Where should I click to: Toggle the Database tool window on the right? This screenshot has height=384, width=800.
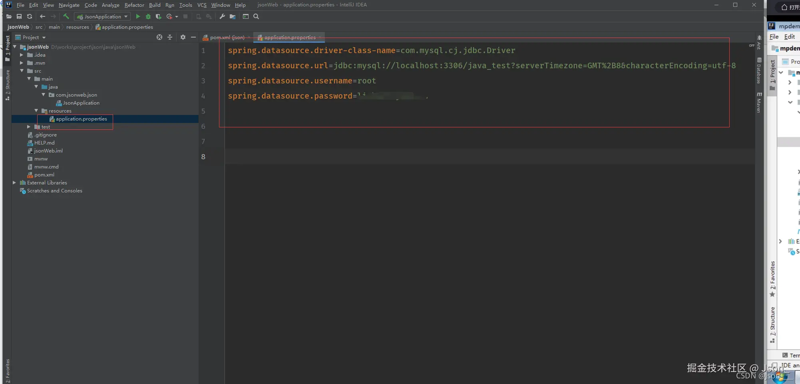[759, 71]
